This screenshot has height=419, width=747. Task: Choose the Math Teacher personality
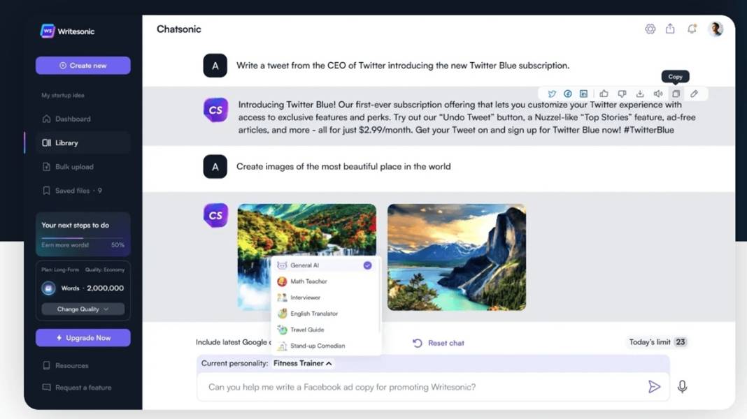point(308,281)
